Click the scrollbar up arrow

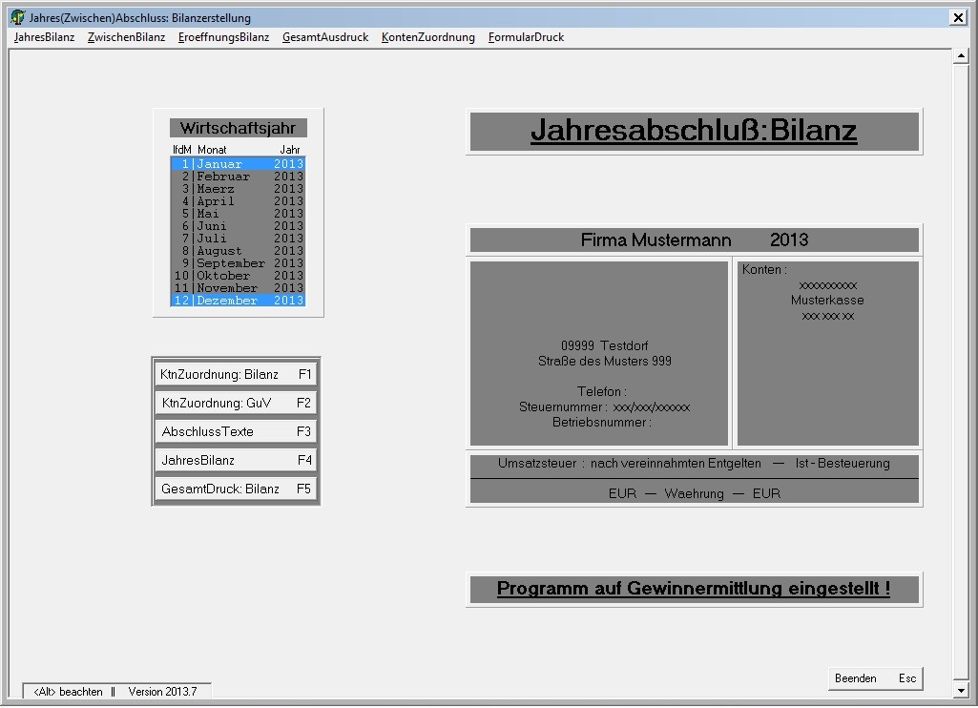[x=960, y=56]
